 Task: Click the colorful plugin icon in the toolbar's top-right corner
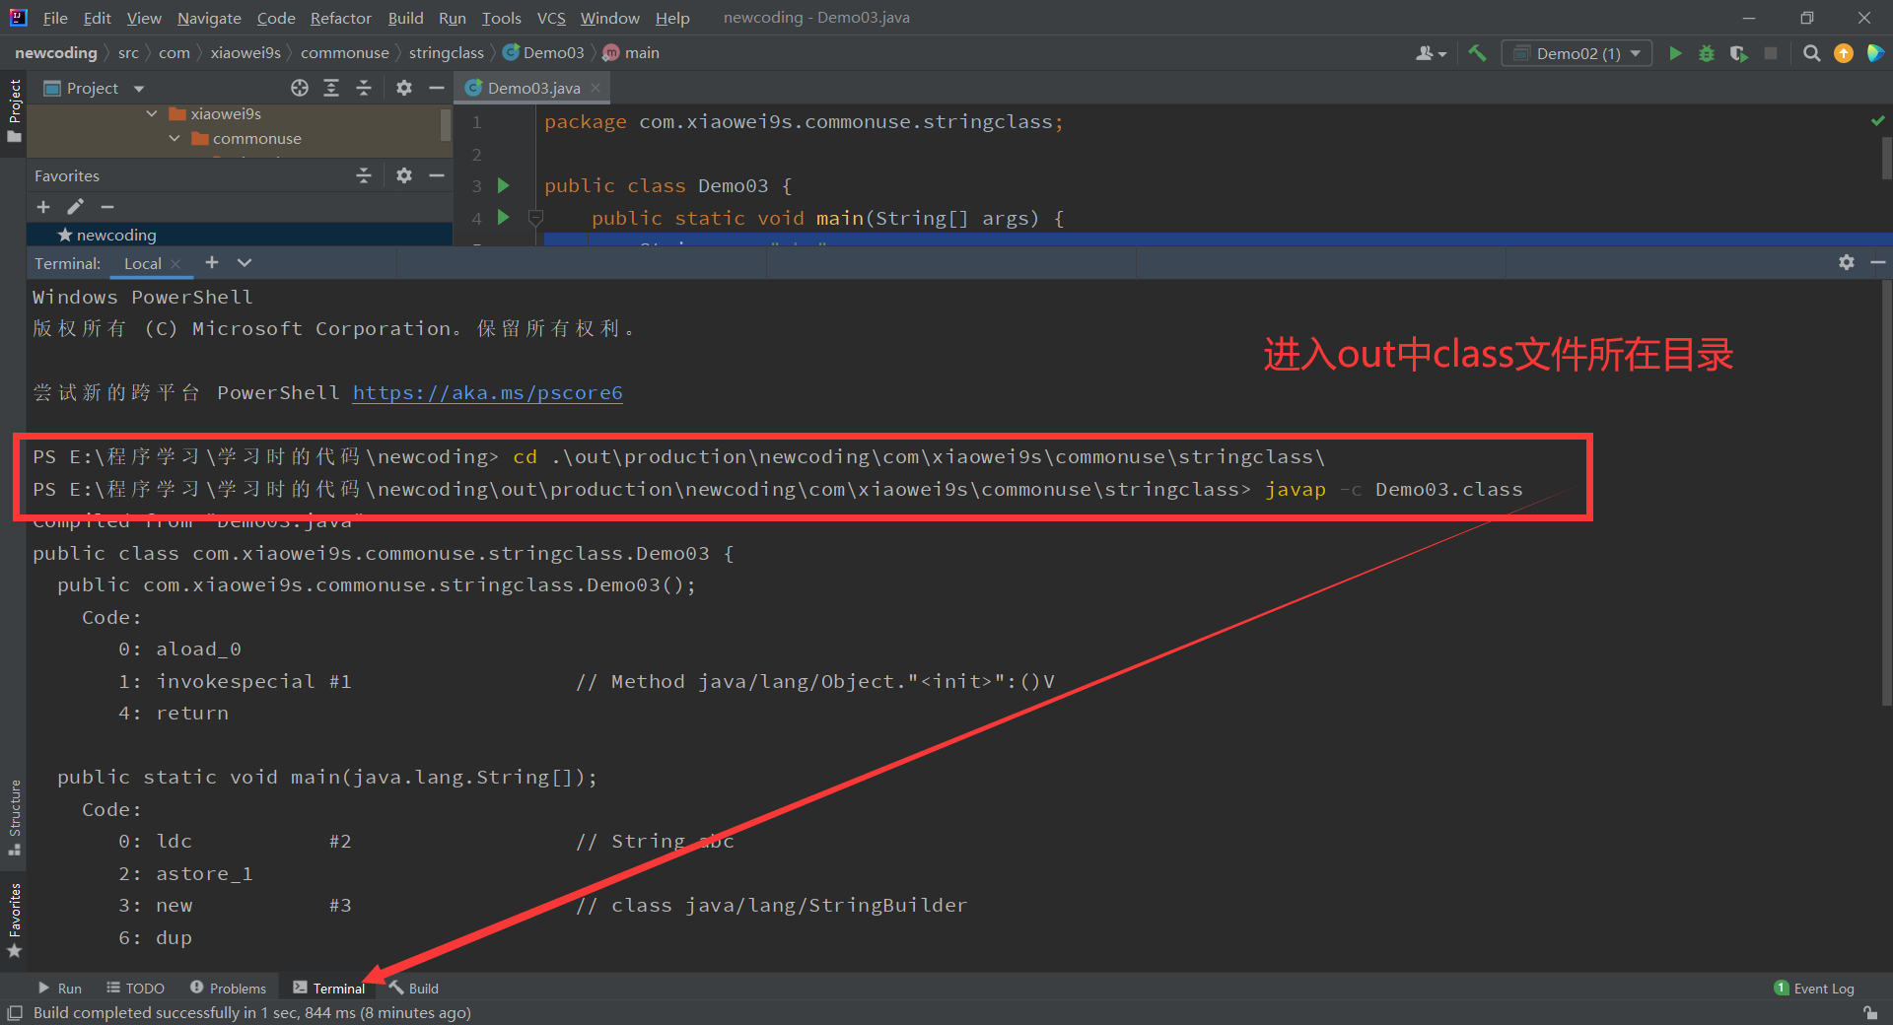[x=1875, y=53]
